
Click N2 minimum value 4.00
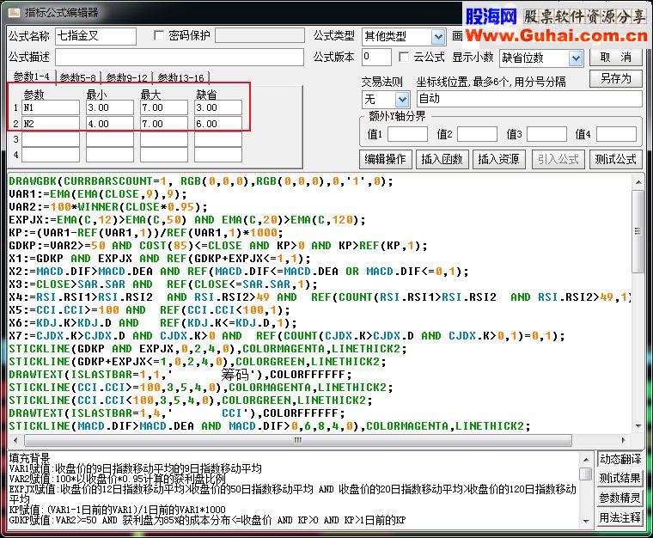click(109, 124)
